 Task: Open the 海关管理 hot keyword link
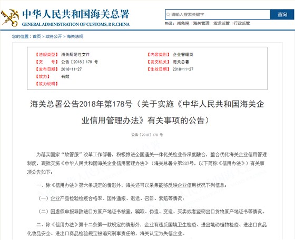point(201,23)
